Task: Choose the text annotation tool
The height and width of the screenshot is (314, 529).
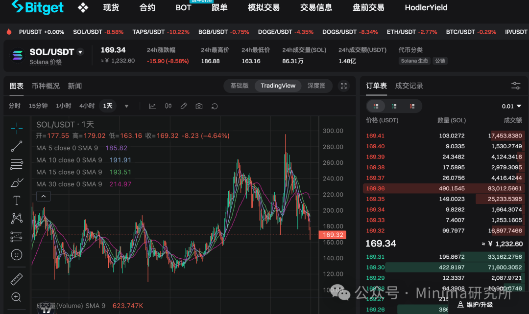Action: tap(17, 201)
